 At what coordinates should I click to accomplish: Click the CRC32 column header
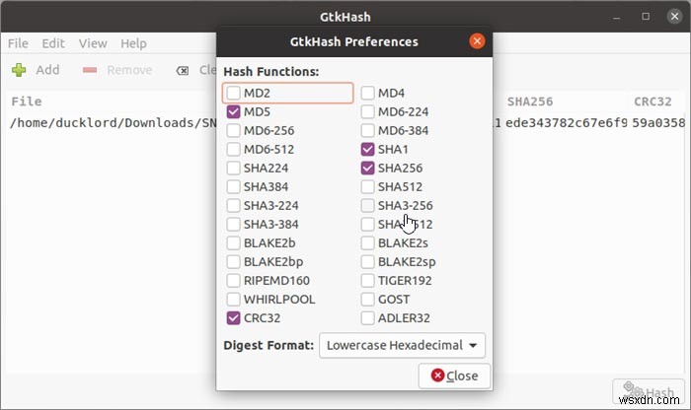coord(653,102)
